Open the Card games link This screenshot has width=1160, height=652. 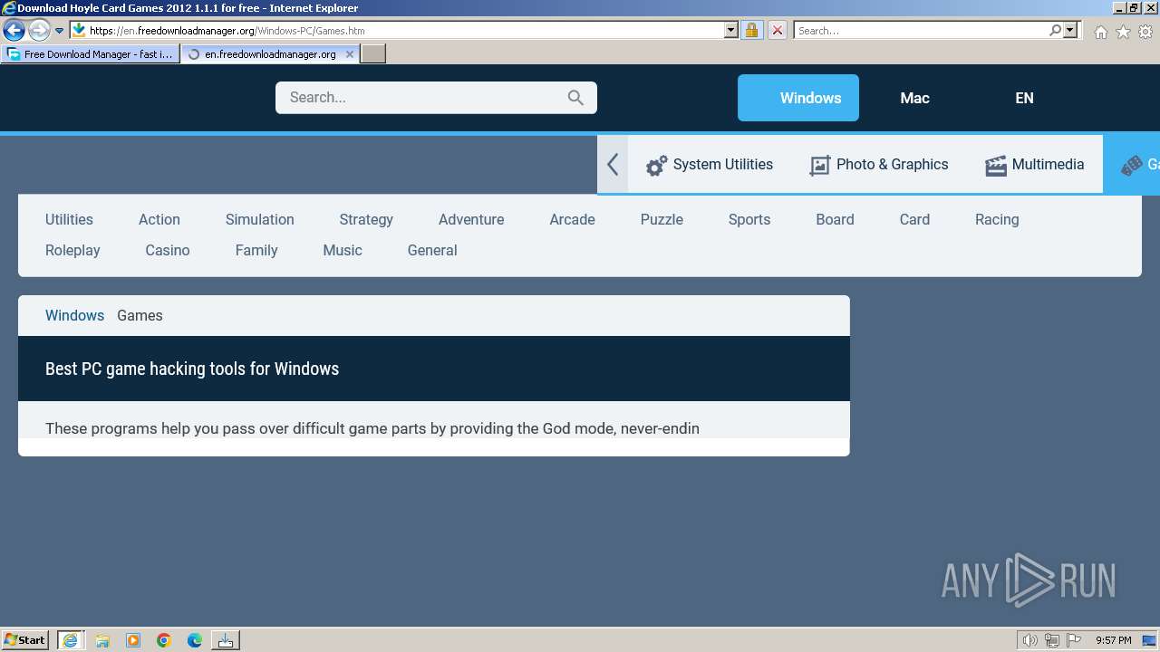coord(914,219)
